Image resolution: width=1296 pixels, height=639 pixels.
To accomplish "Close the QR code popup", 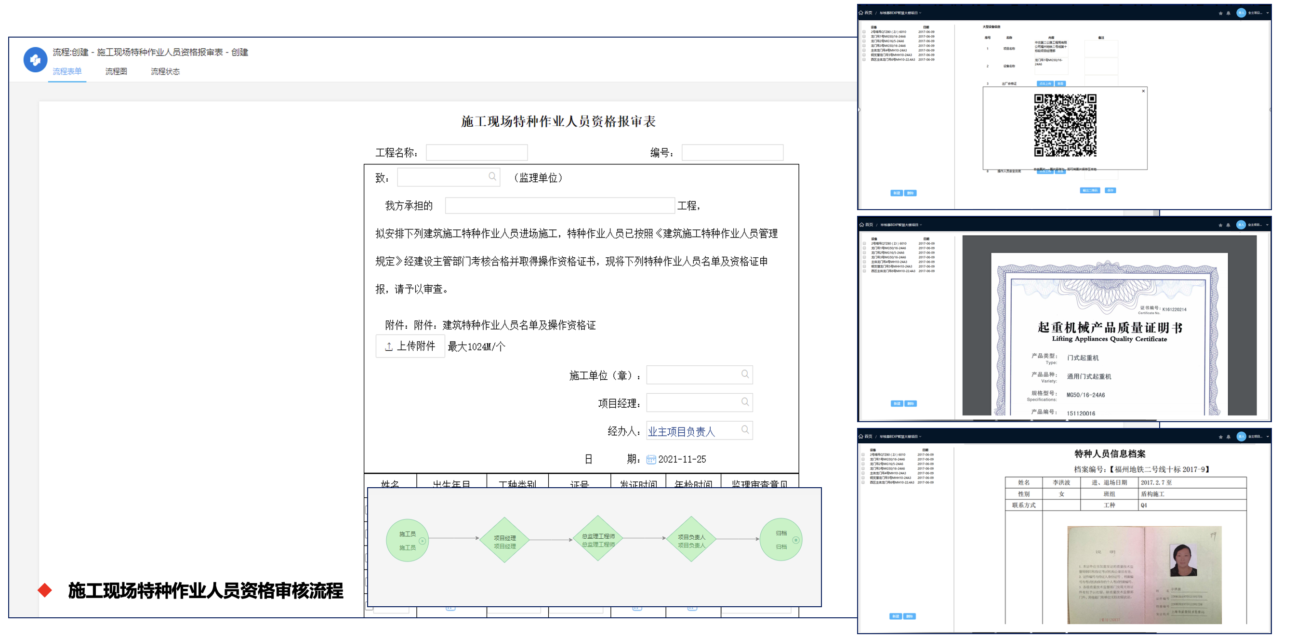I will 1143,91.
